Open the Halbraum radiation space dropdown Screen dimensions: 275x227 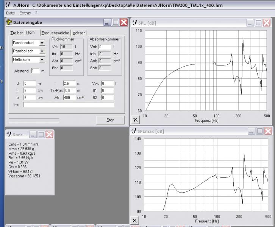click(x=42, y=59)
